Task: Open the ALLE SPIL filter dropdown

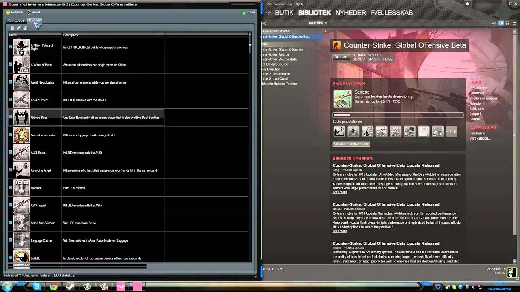Action: [318, 23]
